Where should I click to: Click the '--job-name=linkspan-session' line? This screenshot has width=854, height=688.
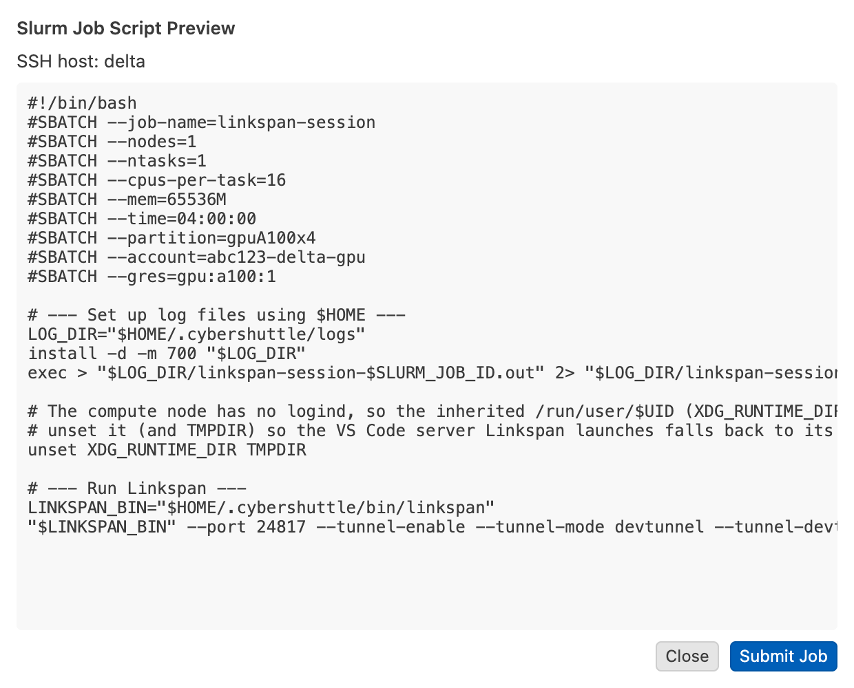coord(202,122)
